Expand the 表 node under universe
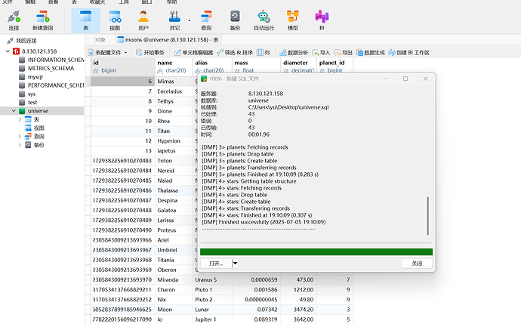 tap(20, 119)
